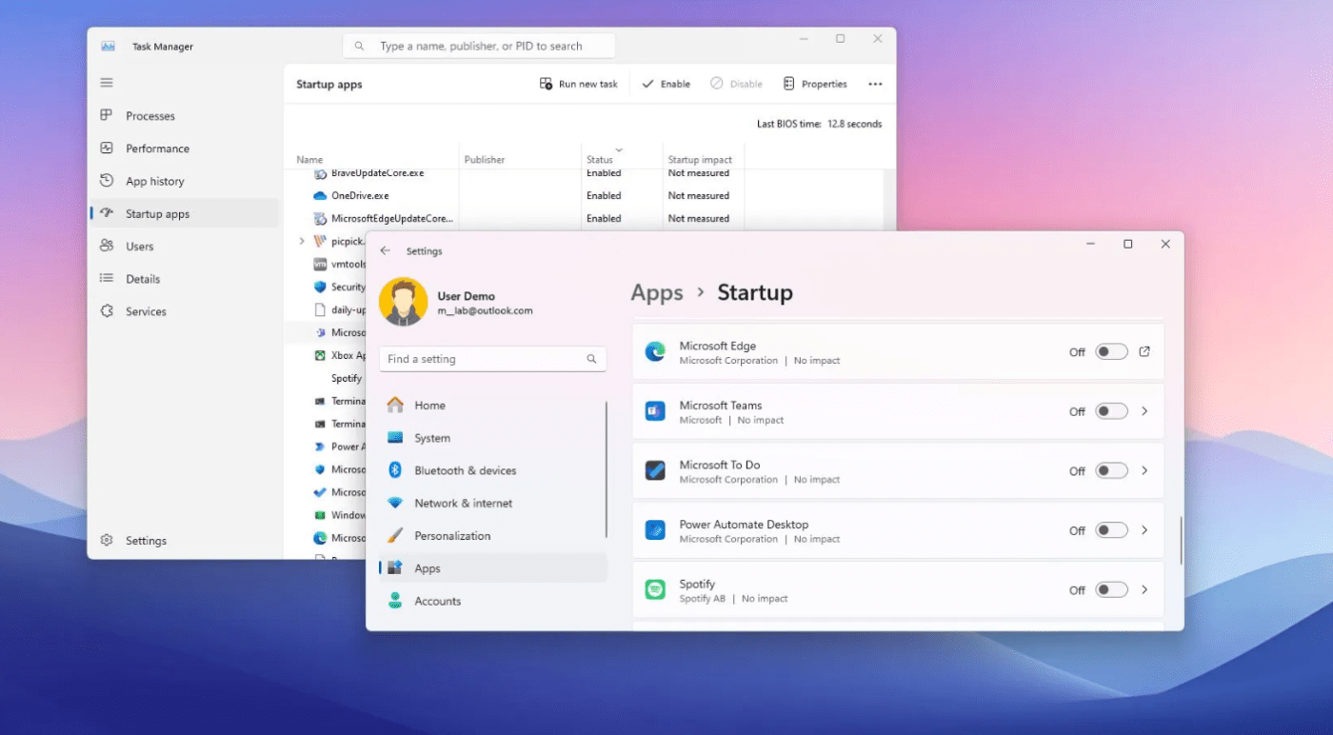Screen dimensions: 1333x735
Task: Toggle Microsoft To Do startup switch
Action: coord(1110,471)
